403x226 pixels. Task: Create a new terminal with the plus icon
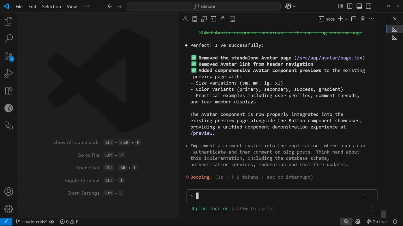click(x=340, y=19)
